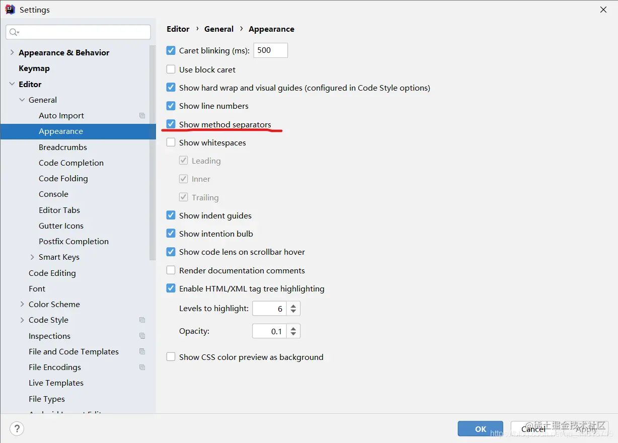This screenshot has height=443, width=618.
Task: Open File Encodings page
Action: pyautogui.click(x=55, y=367)
